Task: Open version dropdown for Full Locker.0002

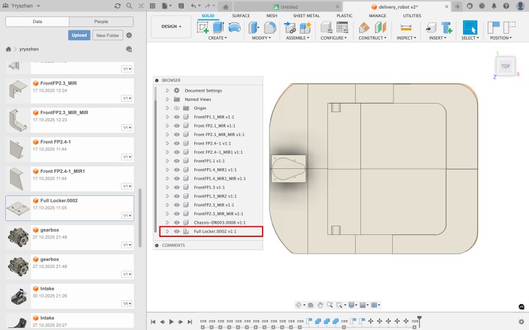Action: click(127, 216)
